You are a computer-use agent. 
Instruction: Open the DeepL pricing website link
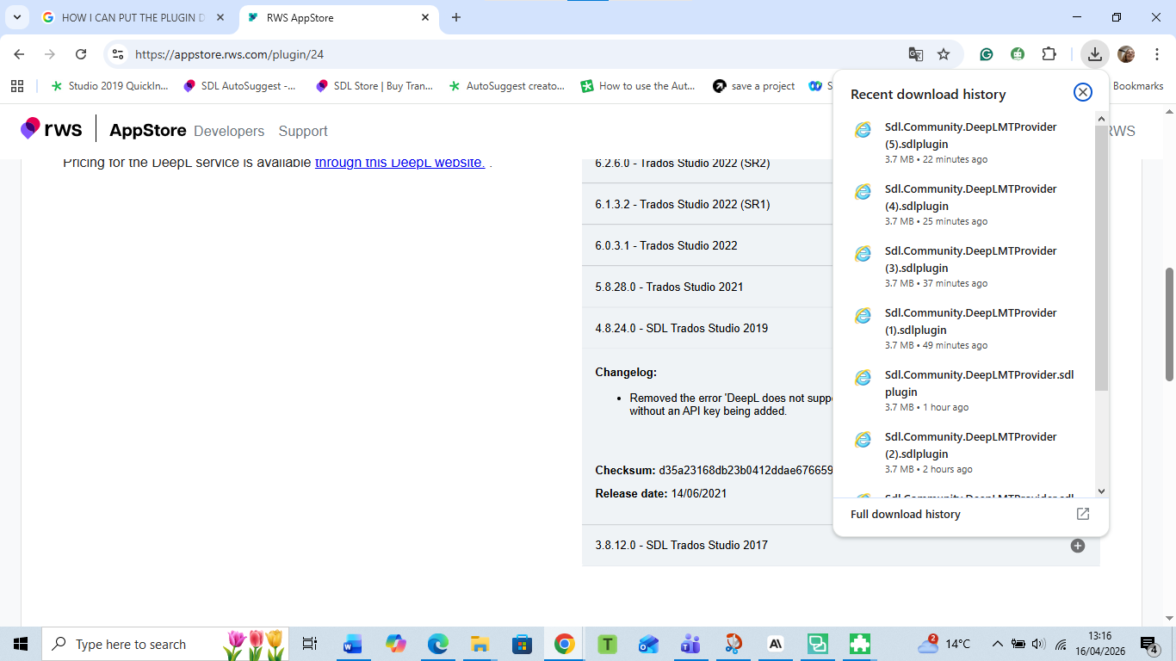point(401,162)
